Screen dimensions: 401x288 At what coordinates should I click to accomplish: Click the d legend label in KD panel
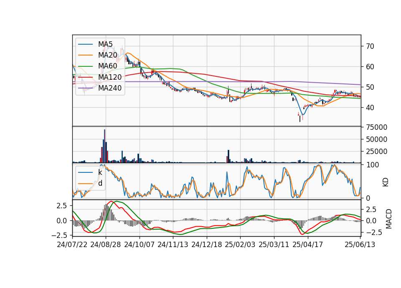(100, 184)
